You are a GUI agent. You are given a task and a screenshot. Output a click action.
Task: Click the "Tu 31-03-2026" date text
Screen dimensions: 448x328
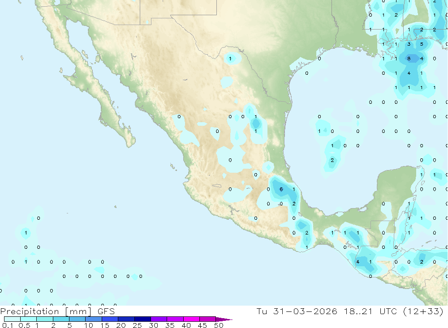(x=297, y=311)
